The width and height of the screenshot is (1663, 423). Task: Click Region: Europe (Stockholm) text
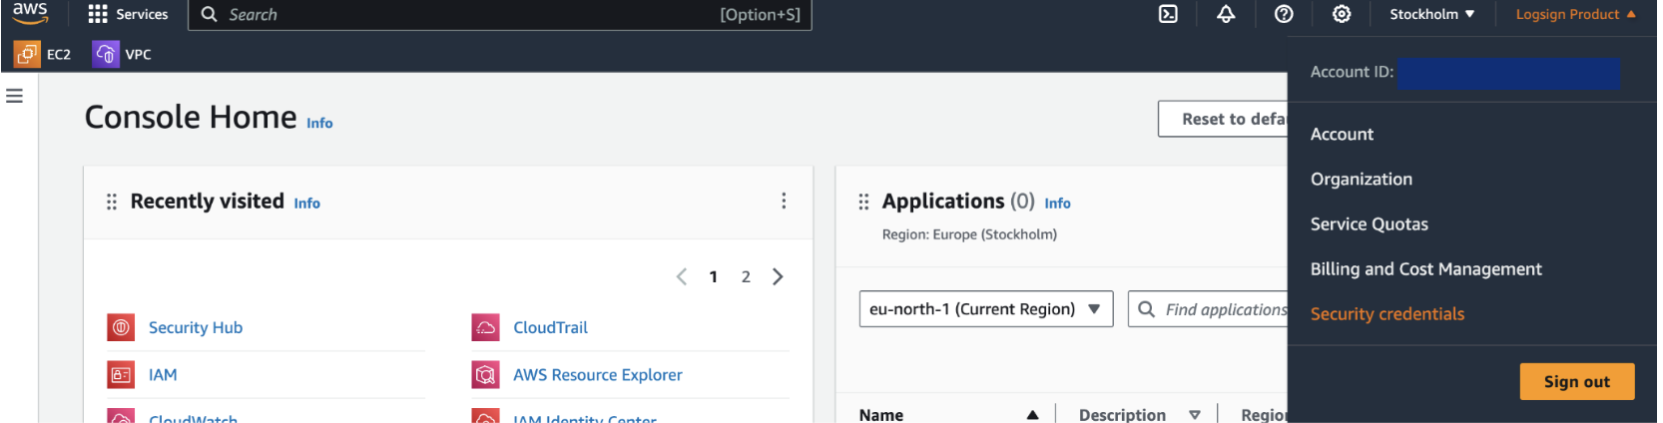(969, 234)
